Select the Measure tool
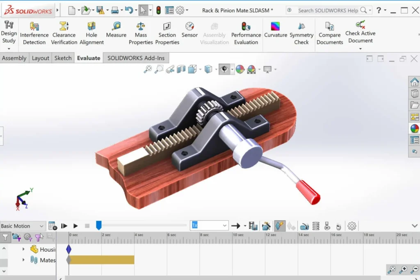This screenshot has width=420, height=280. 116,30
